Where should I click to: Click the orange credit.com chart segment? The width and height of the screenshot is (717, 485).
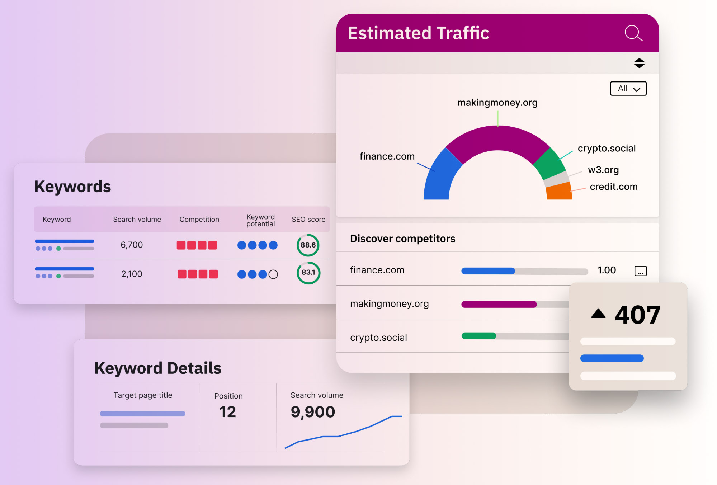click(559, 192)
